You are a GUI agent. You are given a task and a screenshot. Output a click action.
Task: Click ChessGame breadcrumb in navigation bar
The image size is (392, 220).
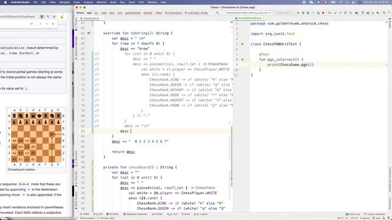[x=173, y=13]
